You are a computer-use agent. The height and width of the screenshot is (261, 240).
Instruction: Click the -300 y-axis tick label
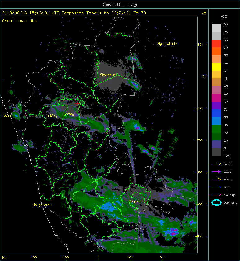tap(199, 172)
